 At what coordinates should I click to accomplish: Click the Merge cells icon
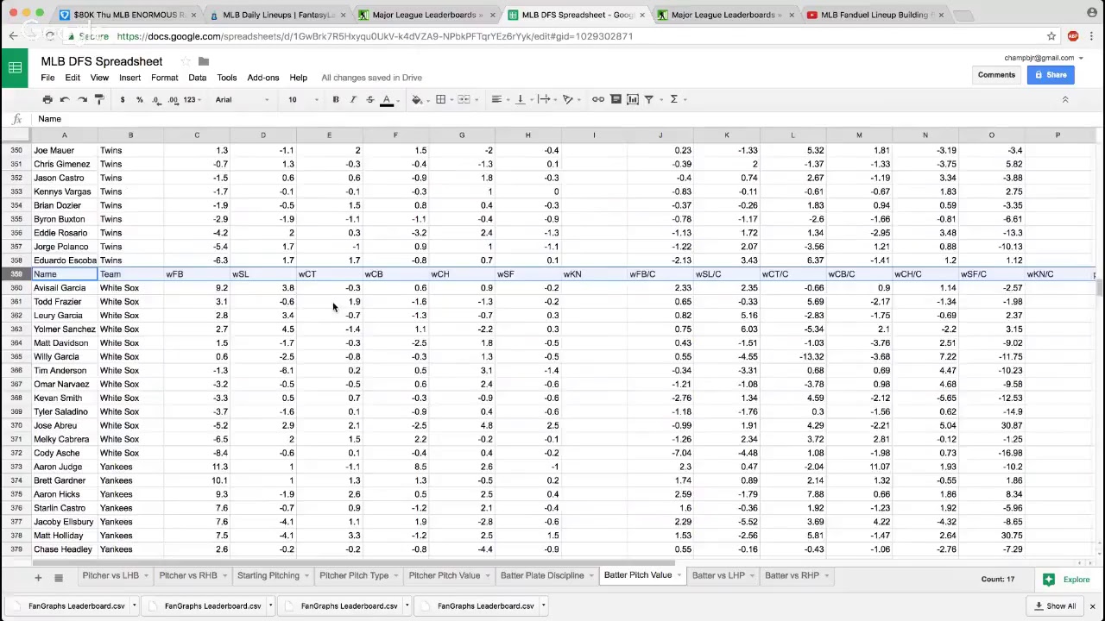pyautogui.click(x=464, y=99)
